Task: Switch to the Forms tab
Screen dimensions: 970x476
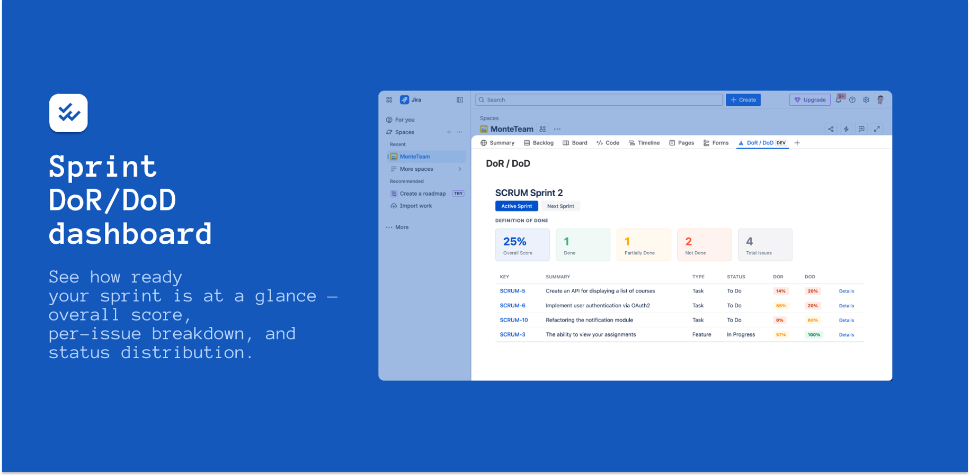Action: point(716,143)
